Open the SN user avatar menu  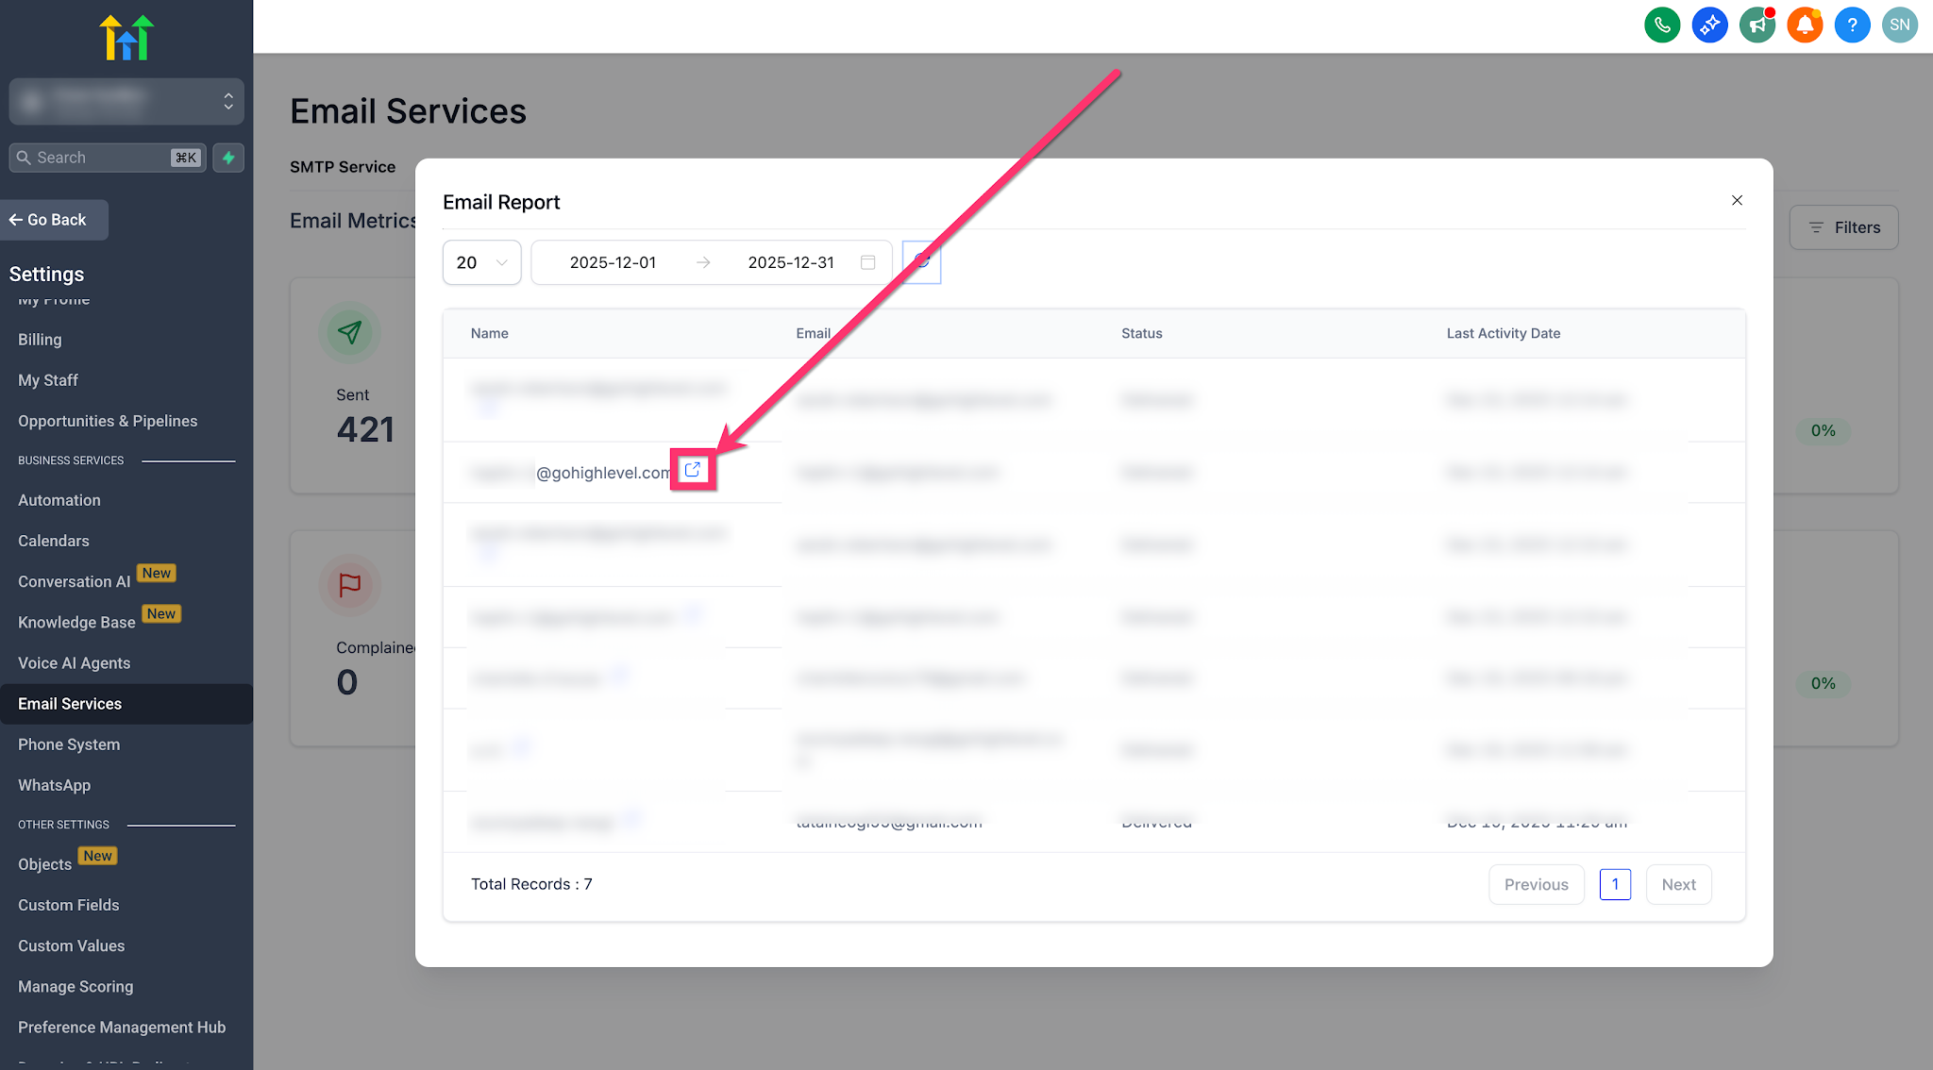1900,25
